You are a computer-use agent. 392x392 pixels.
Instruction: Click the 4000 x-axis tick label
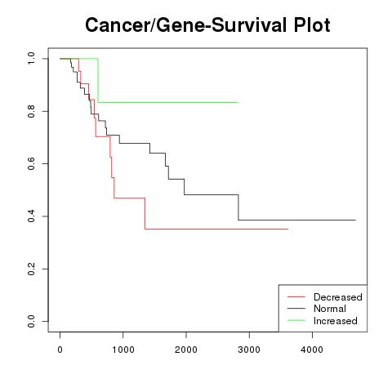click(312, 350)
